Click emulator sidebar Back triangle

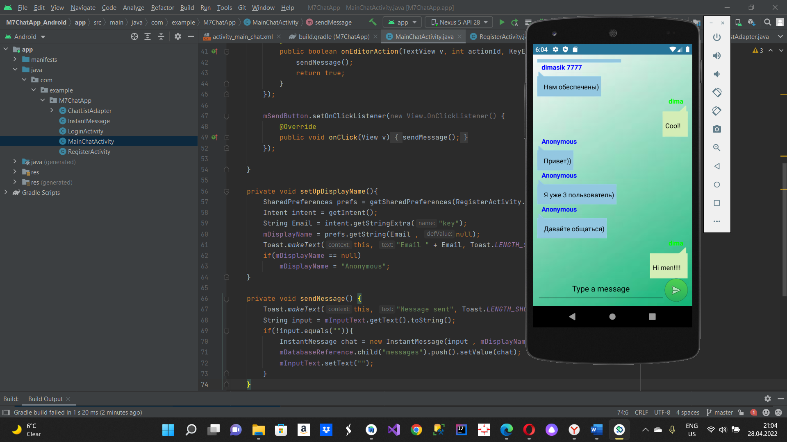click(717, 166)
